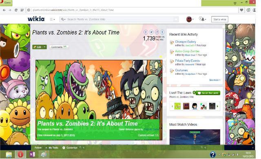Share page via Tumblr icon

tap(162, 32)
